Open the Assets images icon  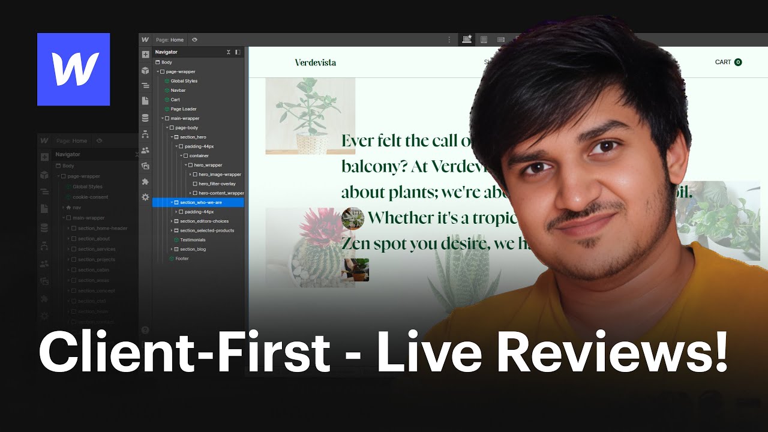145,166
